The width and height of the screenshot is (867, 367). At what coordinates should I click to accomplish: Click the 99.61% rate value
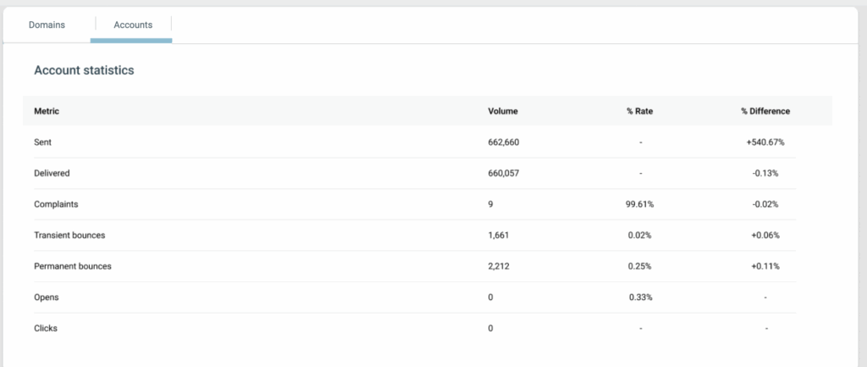coord(640,204)
